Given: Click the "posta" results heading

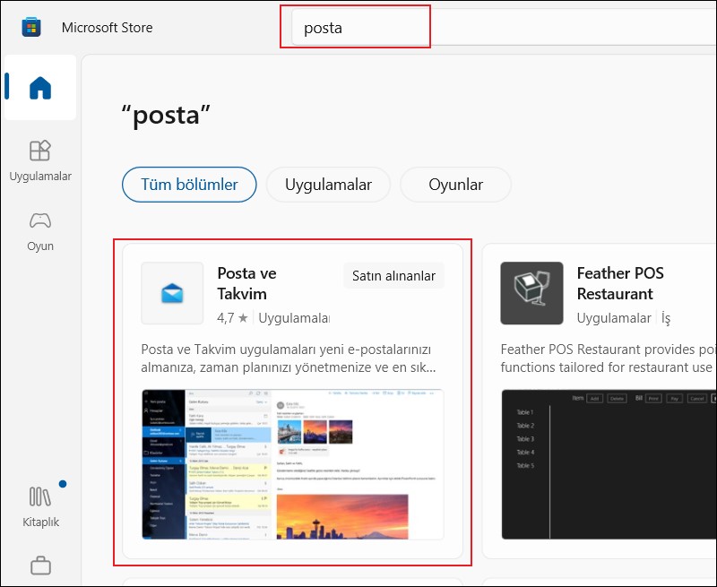Looking at the screenshot, I should point(166,115).
